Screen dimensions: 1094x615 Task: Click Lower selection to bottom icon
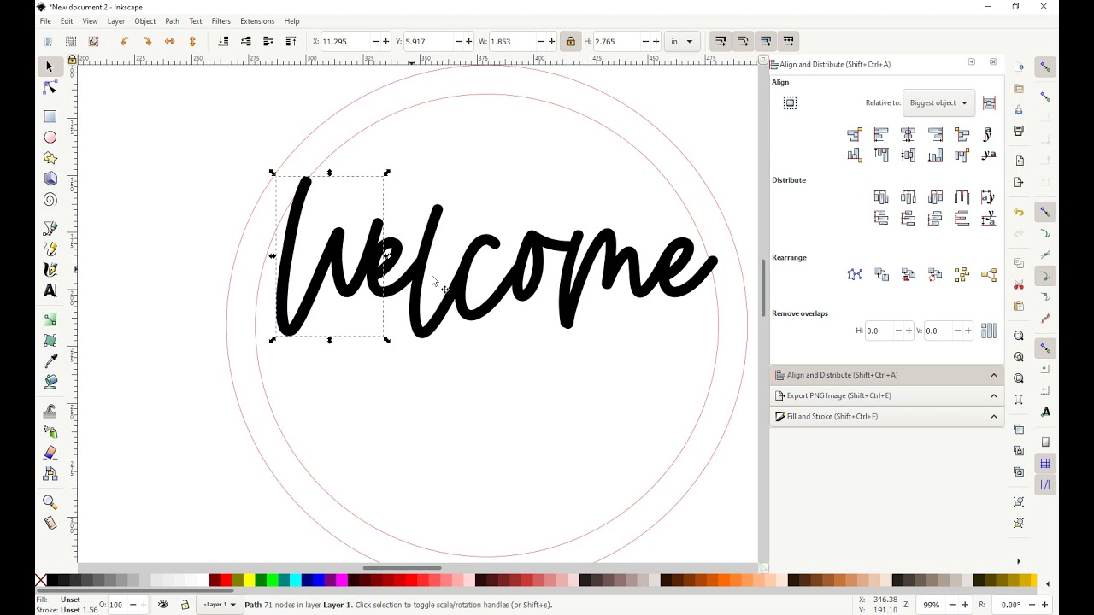click(x=223, y=41)
